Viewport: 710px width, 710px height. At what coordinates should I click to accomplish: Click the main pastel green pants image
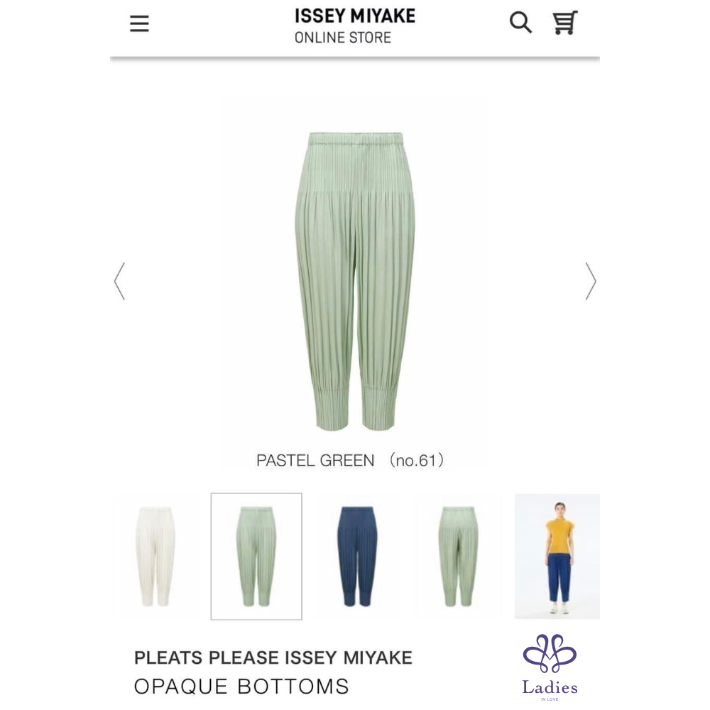coord(355,280)
